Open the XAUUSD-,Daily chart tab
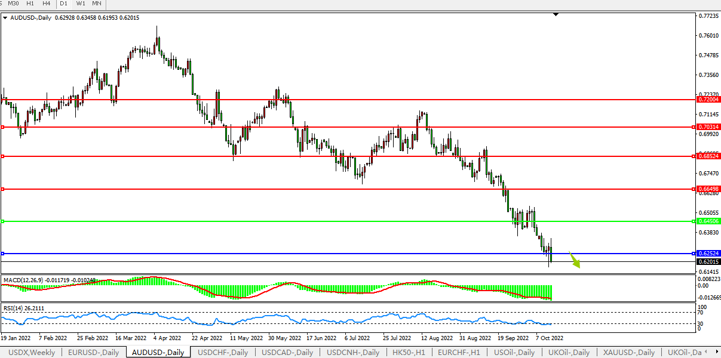Image resolution: width=721 pixels, height=358 pixels. coord(628,353)
